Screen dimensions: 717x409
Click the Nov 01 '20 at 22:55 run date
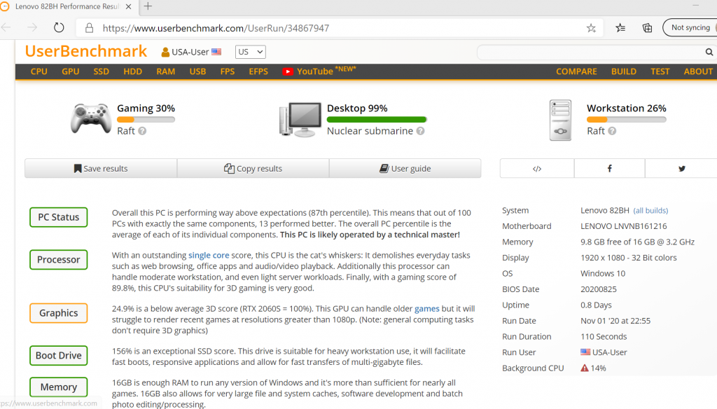pyautogui.click(x=615, y=321)
